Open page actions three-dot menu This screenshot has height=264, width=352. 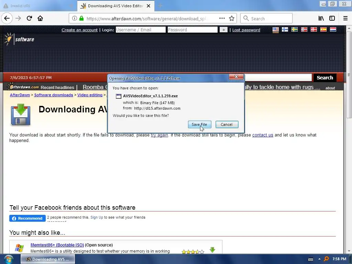click(x=222, y=19)
